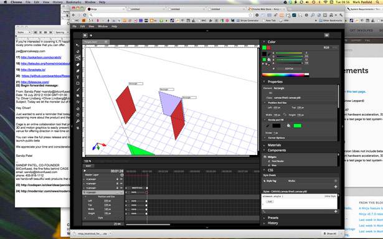This screenshot has width=383, height=239.
Task: Click the plus icon below the element.style box
Action: pyautogui.click(x=336, y=212)
